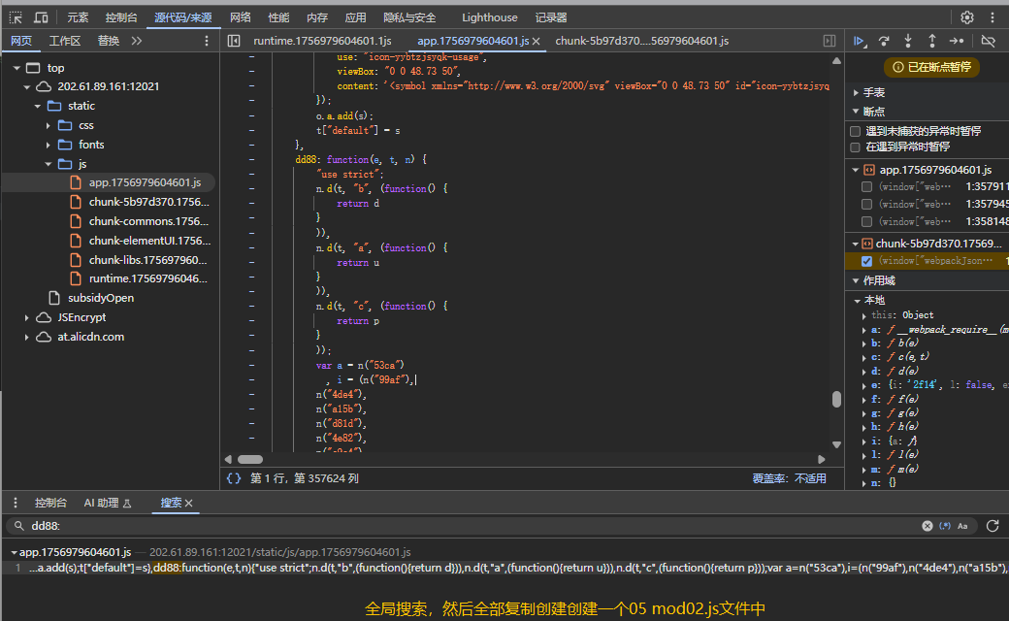Open the DevTools customize menu dots
Screen dimensions: 1009x621
click(x=993, y=17)
